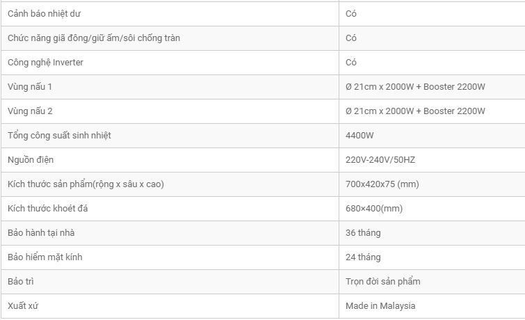Click the power value beside 'Vùng nấu 2'
Screen dimensions: 525x320
tap(414, 111)
